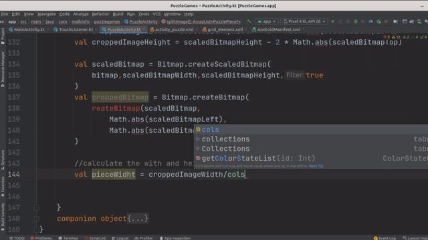
Task: Open the Help menu
Action: (189, 14)
